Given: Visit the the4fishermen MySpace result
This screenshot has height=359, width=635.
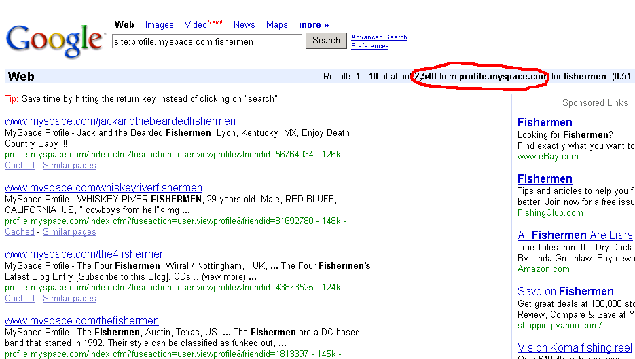Looking at the screenshot, I should [85, 254].
